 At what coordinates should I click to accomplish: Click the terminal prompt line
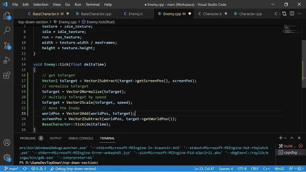click(58, 162)
